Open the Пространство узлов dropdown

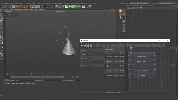point(140,3)
